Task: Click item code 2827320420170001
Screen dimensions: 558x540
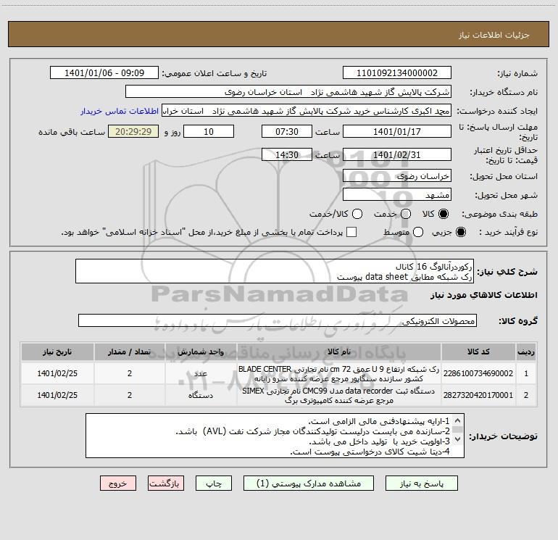Action: 478,395
